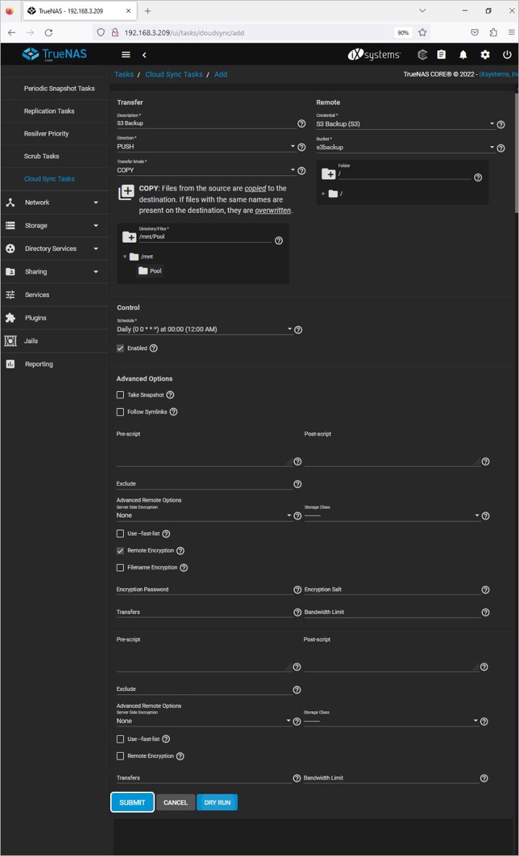
Task: Open the Bucket s3backup dropdown
Action: coord(405,147)
